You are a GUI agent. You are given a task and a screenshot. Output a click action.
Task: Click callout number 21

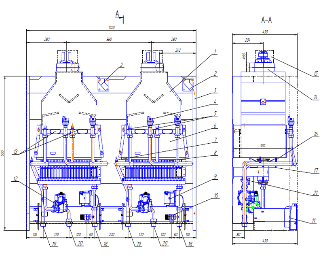point(315,194)
